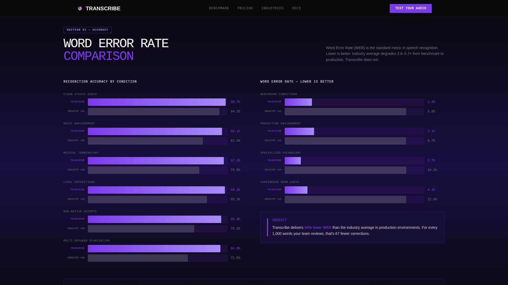Click the 79.8% accuracy value
This screenshot has height=285, width=508.
coord(235,170)
